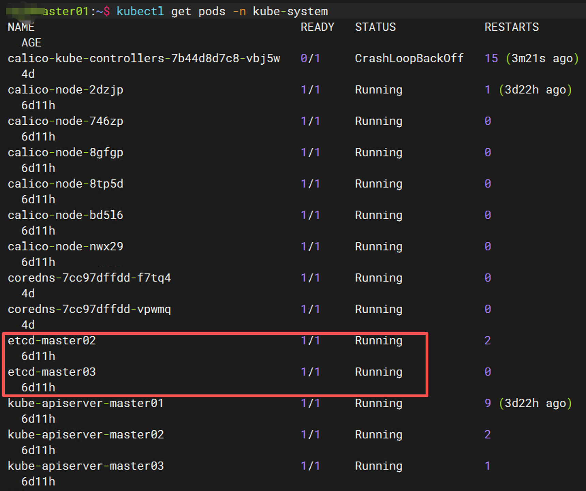This screenshot has width=586, height=491.
Task: Click the STATUS column header
Action: coord(375,27)
